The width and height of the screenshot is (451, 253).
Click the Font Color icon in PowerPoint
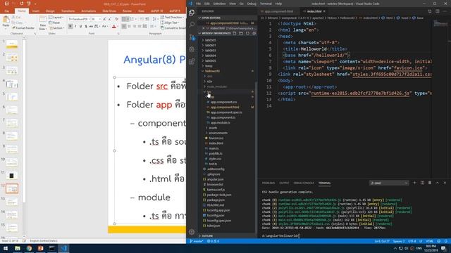114,27
